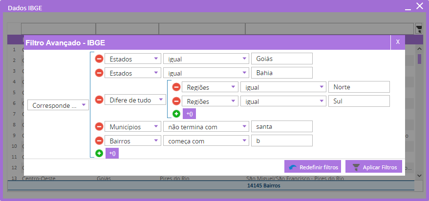Image resolution: width=429 pixels, height=201 pixels.
Task: Close the Filtro Avançado dialog
Action: click(398, 42)
